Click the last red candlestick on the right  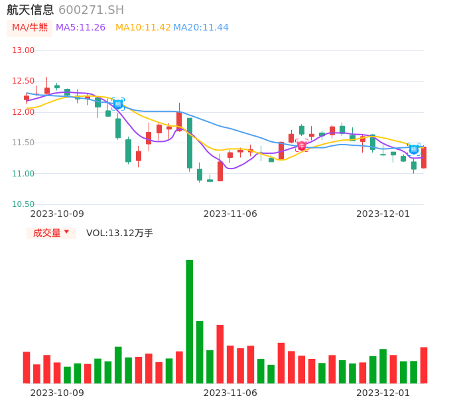point(424,158)
